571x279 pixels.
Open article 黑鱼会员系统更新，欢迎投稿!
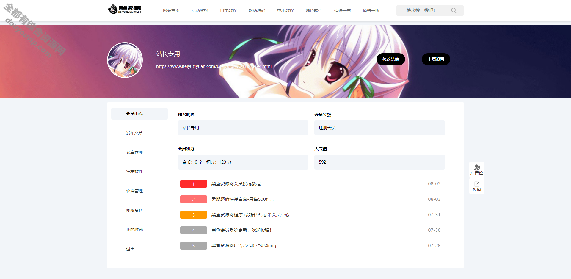(x=241, y=230)
